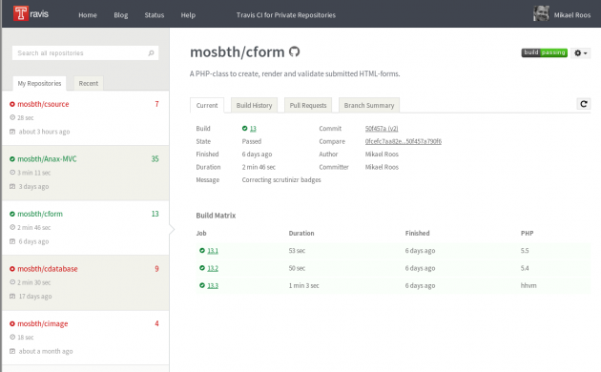Click the Mikael Roos username
Screen dimensions: 601x372
pos(571,15)
